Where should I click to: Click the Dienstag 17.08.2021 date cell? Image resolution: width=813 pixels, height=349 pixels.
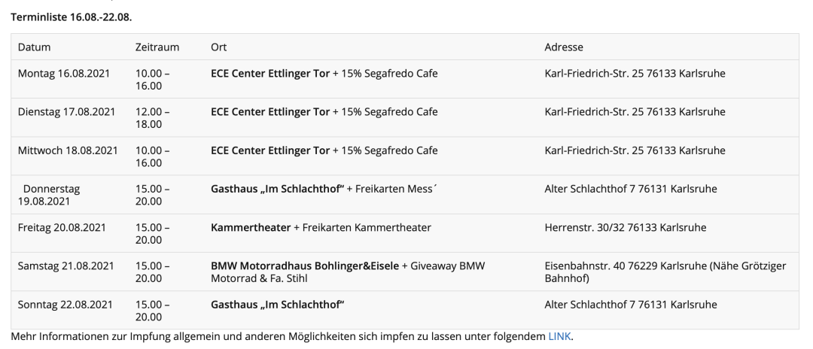[66, 112]
